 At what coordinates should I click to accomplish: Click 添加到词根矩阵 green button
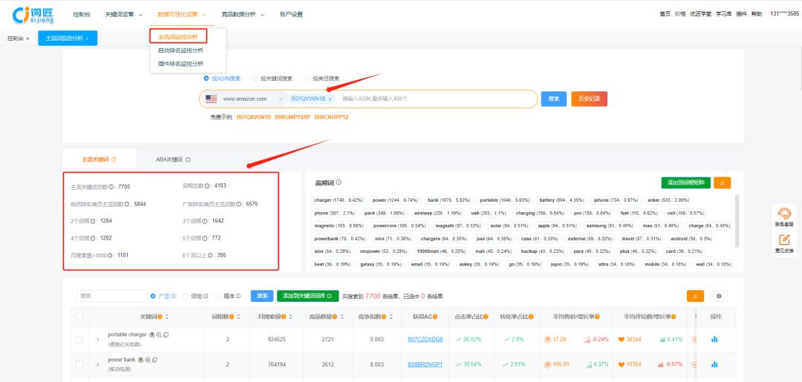pos(685,182)
